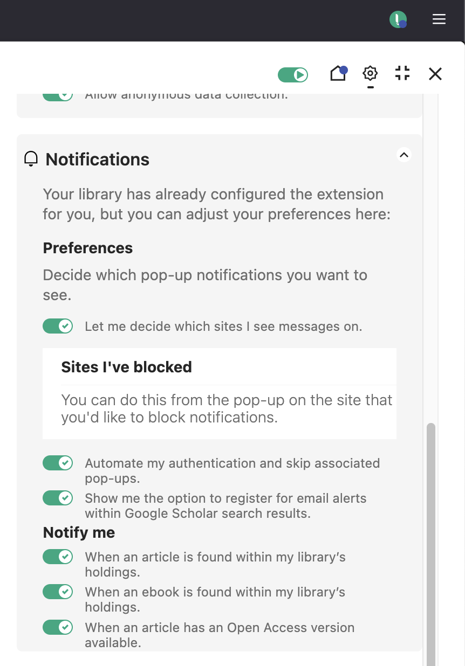Open the browser hamburger menu
The height and width of the screenshot is (666, 465).
(439, 19)
